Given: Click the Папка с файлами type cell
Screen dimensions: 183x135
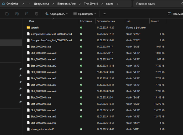Looking at the screenshot, I should coord(136,28).
